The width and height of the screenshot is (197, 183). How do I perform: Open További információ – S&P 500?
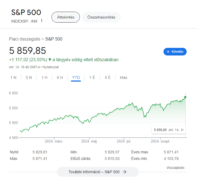point(98,172)
